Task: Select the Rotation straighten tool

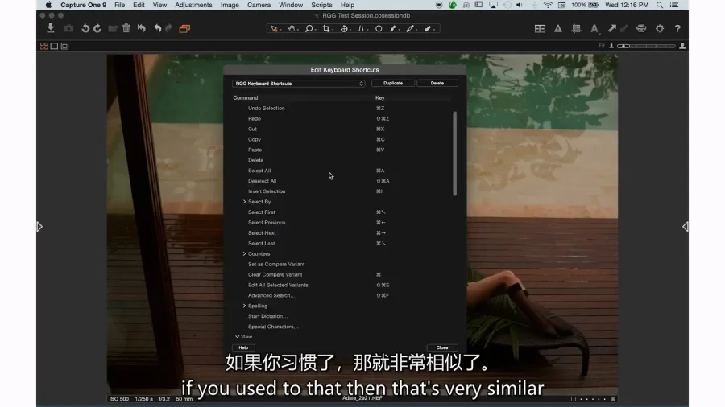Action: [345, 29]
